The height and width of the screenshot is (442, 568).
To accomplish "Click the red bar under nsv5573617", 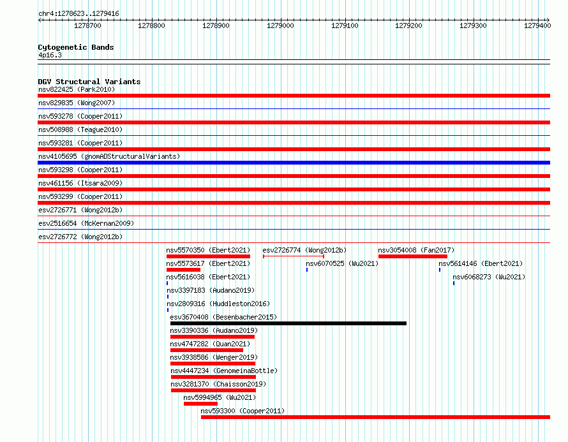I will 183,270.
